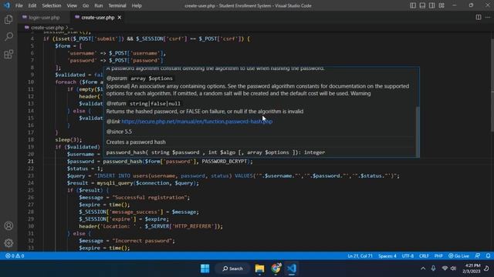Open notifications bell in status bar

pos(488,256)
